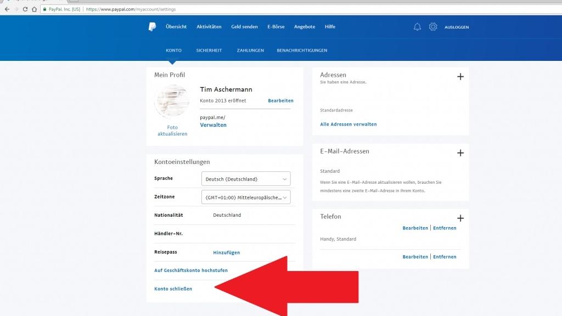Open the Sprache language dropdown
Screen dimensions: 562x316
point(246,179)
